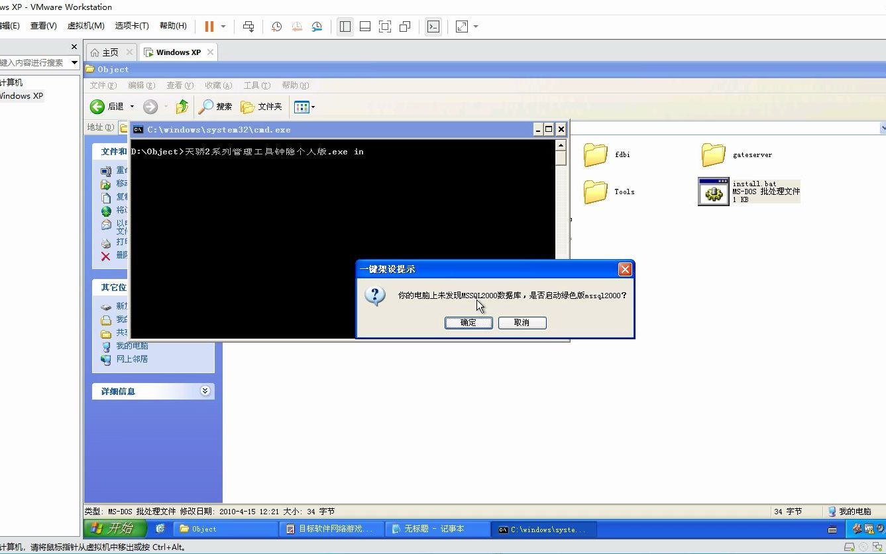Minimize the cmd.exe window

point(538,129)
